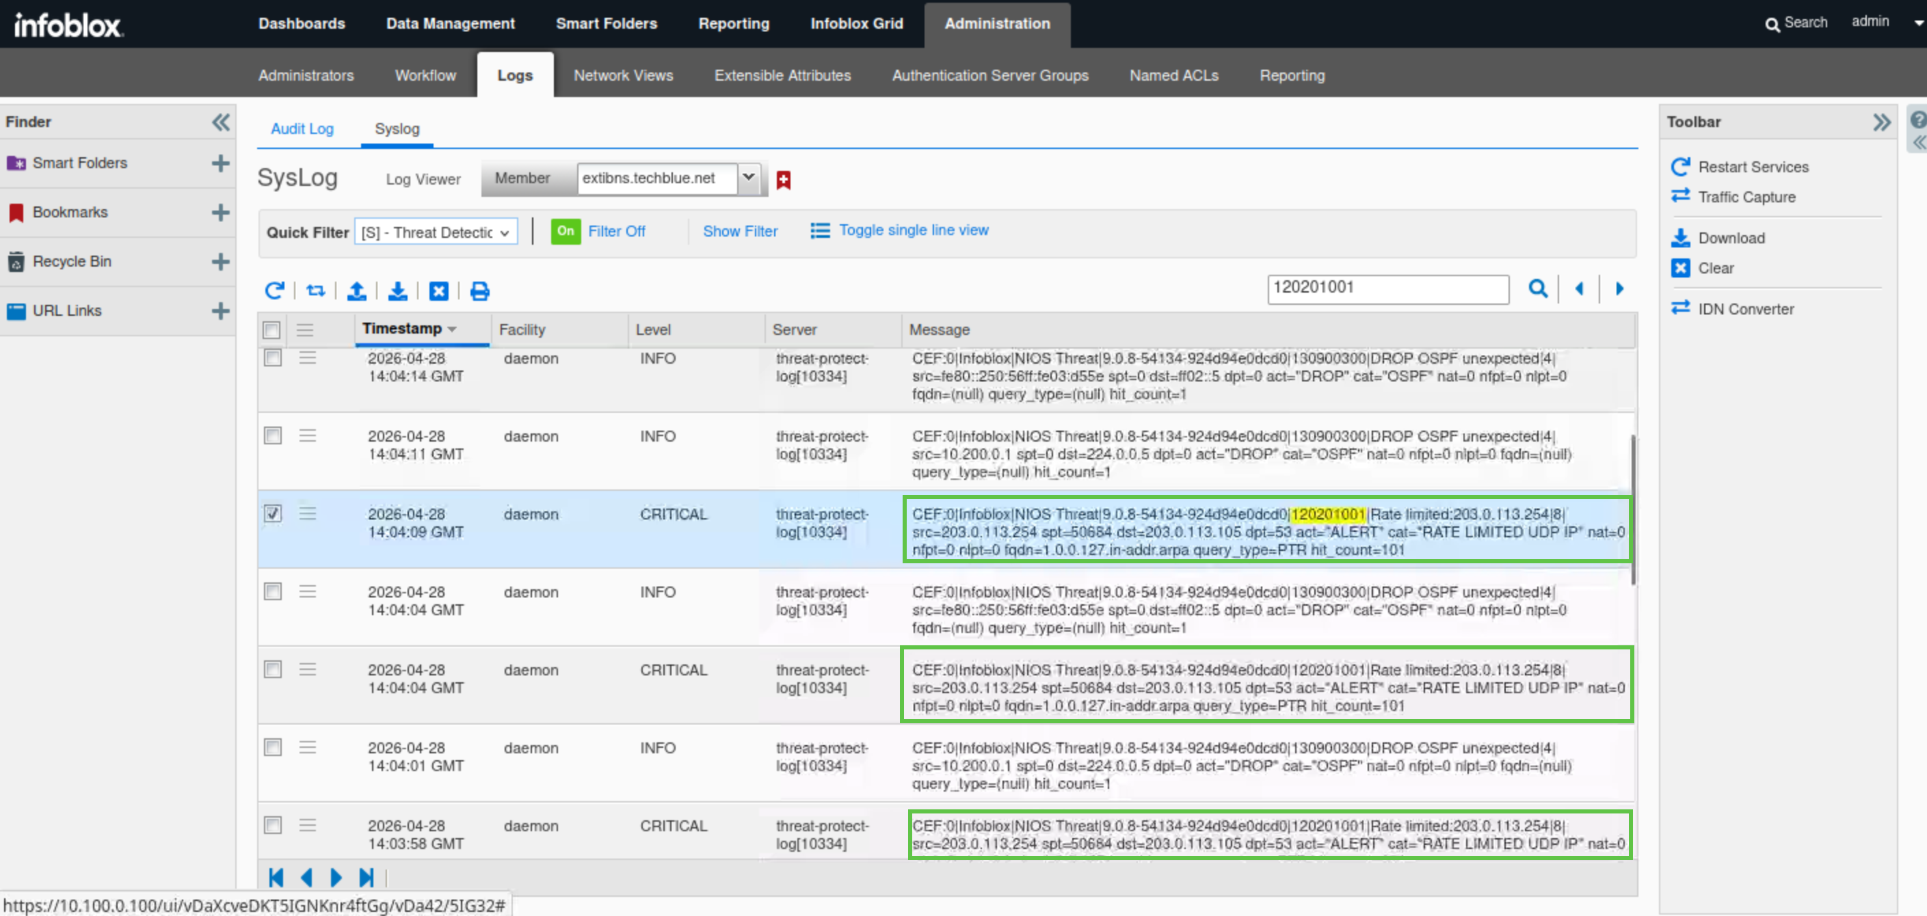Screen dimensions: 1927x916
Task: Click the vertical scrollbar of log table
Action: (x=1633, y=510)
